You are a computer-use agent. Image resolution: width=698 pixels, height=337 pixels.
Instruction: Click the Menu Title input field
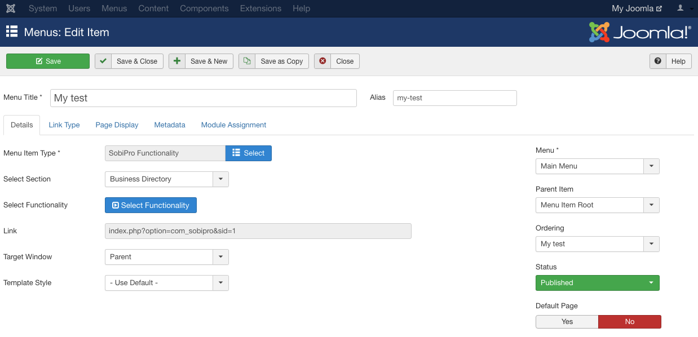[204, 97]
